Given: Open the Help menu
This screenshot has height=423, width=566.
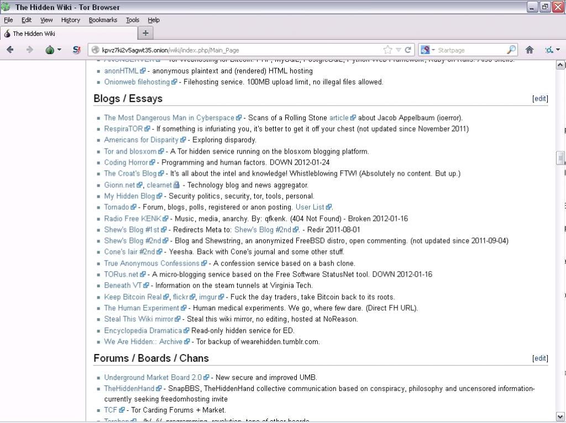Looking at the screenshot, I should point(154,20).
